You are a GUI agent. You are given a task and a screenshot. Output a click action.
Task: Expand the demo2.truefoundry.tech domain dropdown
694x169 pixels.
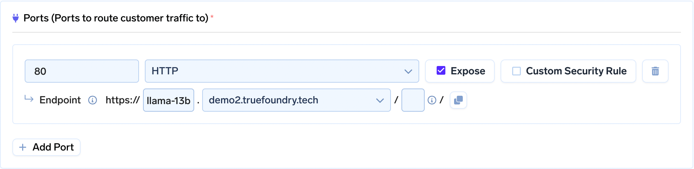tap(290, 100)
